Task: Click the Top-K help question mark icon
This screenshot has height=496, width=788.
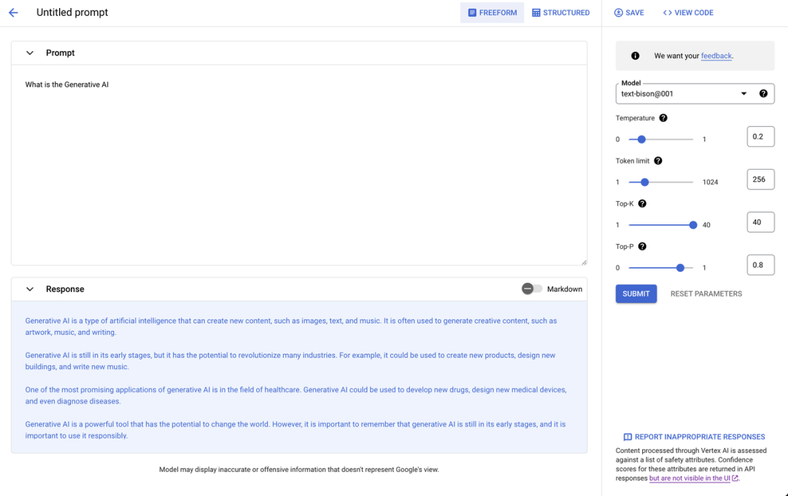Action: [x=642, y=204]
